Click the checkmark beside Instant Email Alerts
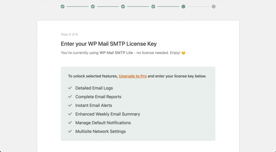The image size is (276, 152). click(x=70, y=105)
